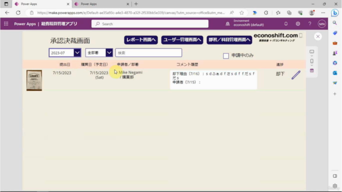Click the コメント履歴 comment box
Viewport: 342px width, 192px height.
click(214, 79)
